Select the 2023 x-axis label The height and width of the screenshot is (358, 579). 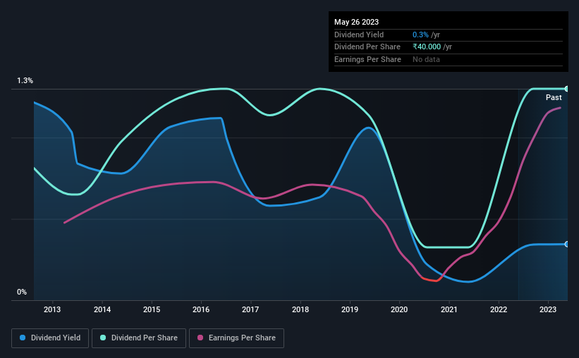pyautogui.click(x=548, y=309)
